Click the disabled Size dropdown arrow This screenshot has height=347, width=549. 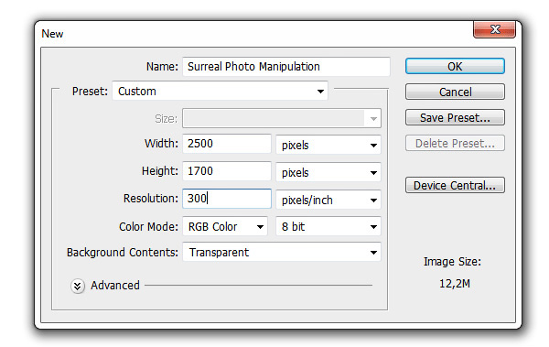373,118
